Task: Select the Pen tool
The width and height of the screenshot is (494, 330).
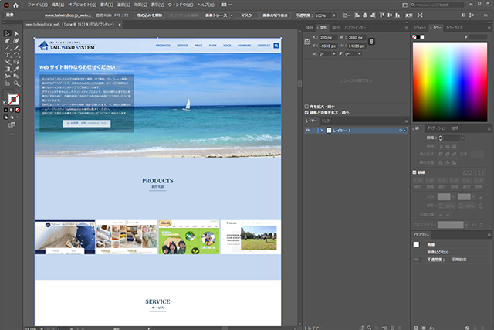Action: pos(7,41)
